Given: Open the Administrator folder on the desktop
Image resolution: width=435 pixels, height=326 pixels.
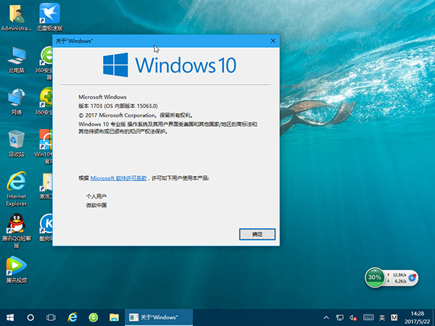Looking at the screenshot, I should click(16, 14).
